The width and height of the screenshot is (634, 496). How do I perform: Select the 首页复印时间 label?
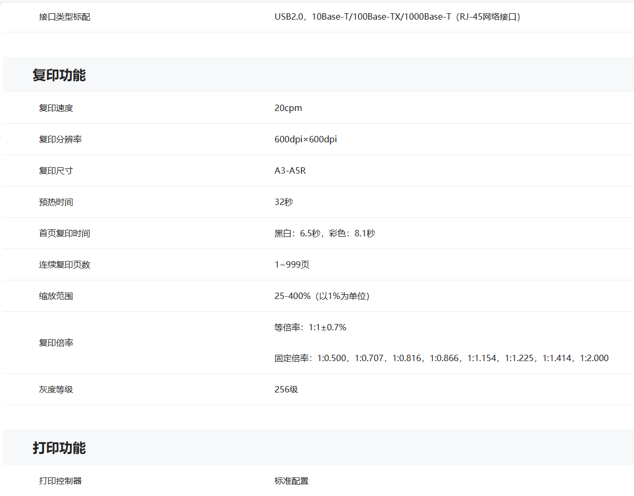[x=64, y=234]
